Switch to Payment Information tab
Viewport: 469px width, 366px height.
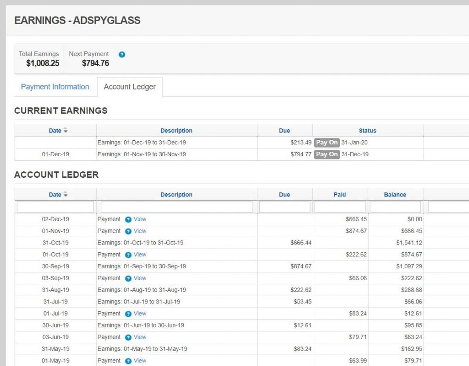click(x=55, y=87)
